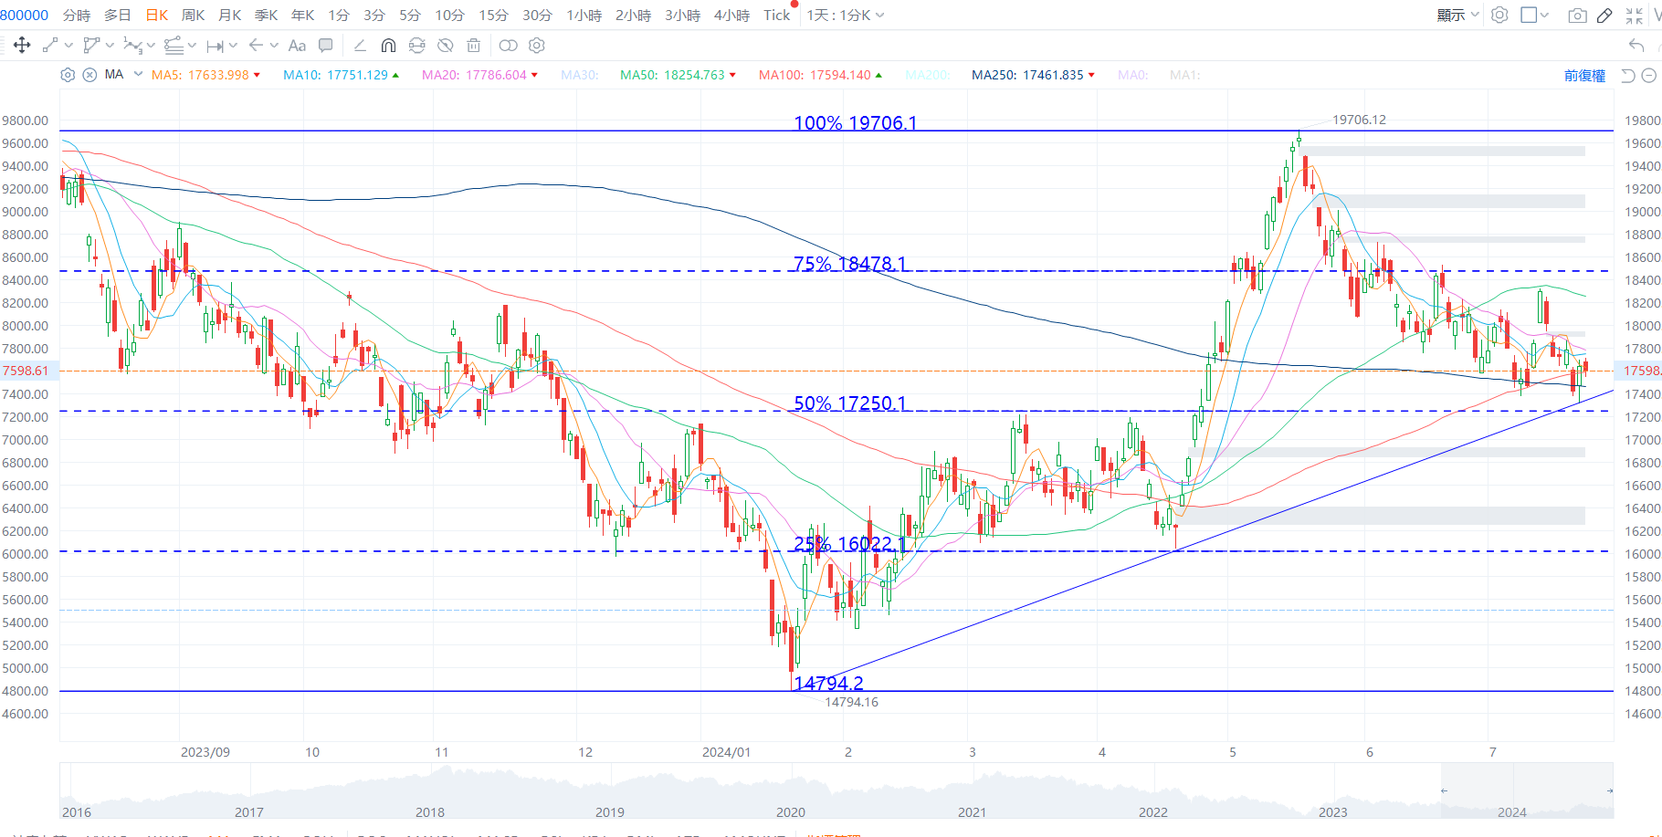Switch to 分時 chart tab
This screenshot has width=1662, height=837.
coord(77,15)
